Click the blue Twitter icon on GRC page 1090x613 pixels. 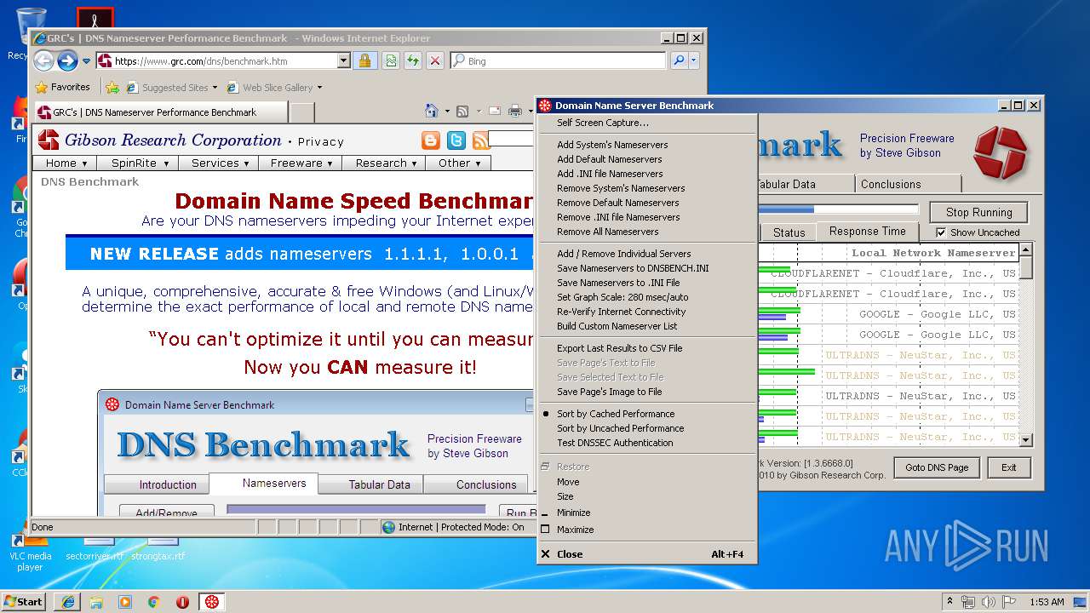tap(456, 140)
